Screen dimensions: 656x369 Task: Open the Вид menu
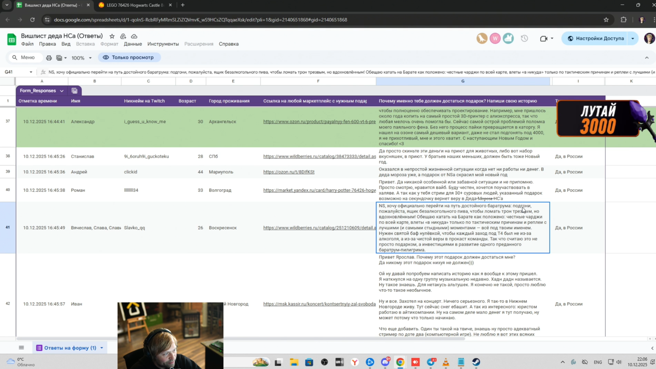[66, 44]
